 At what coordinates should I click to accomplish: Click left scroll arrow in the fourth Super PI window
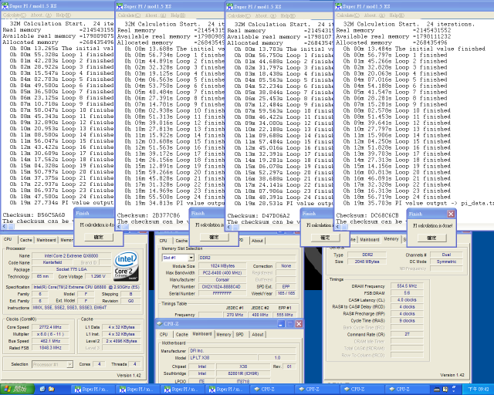click(339, 228)
